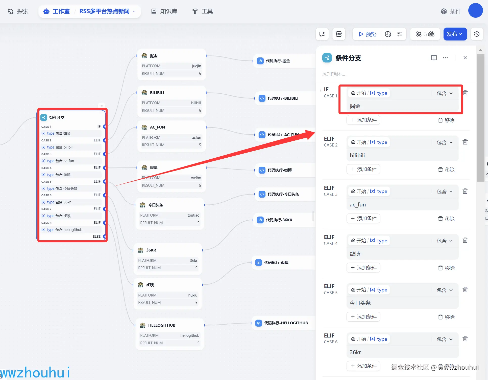Expand the 包含 operator dropdown for CASE 4
488x380 pixels.
pyautogui.click(x=445, y=241)
